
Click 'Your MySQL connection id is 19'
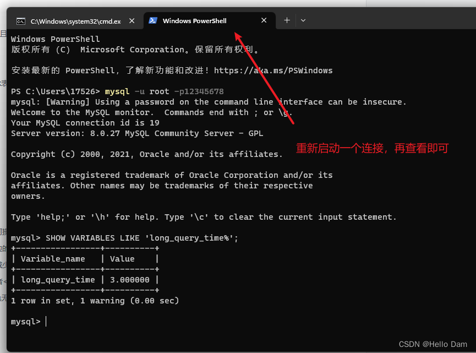(x=85, y=123)
